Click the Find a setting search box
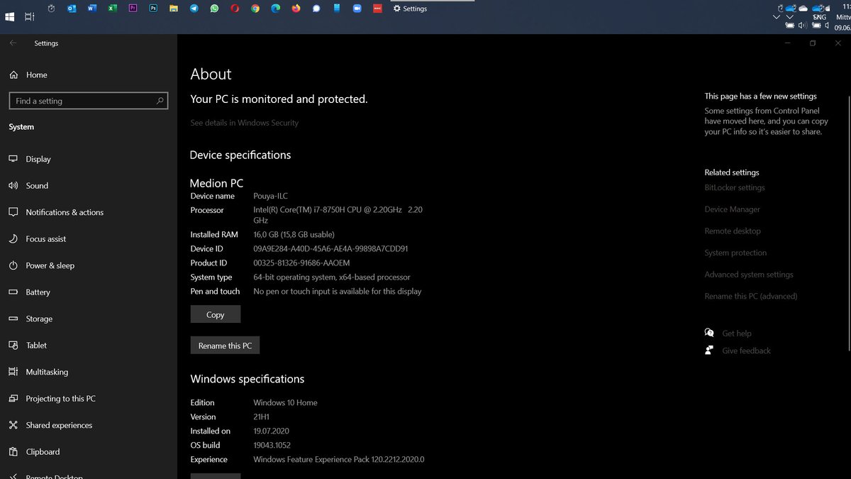Viewport: 851px width, 479px height. coord(88,100)
